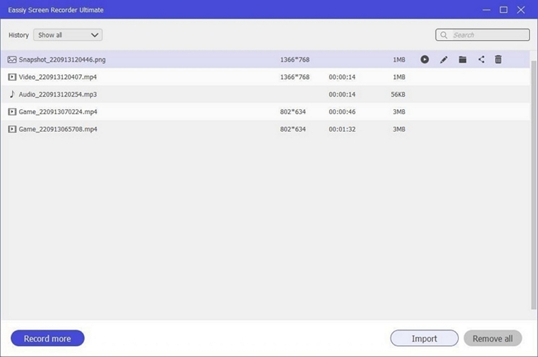Click the 00:01:32 duration value
538x357 pixels.
click(x=342, y=129)
